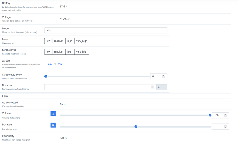Set Strobe level to very_high
Image resolution: width=238 pixels, height=141 pixels.
tap(82, 52)
